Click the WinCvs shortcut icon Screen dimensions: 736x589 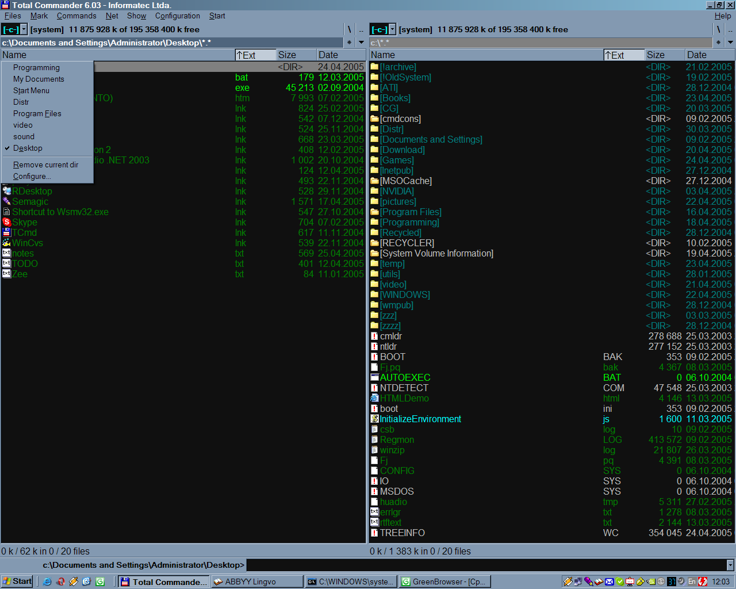point(7,243)
